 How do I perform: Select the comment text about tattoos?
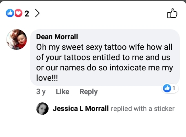(104, 62)
